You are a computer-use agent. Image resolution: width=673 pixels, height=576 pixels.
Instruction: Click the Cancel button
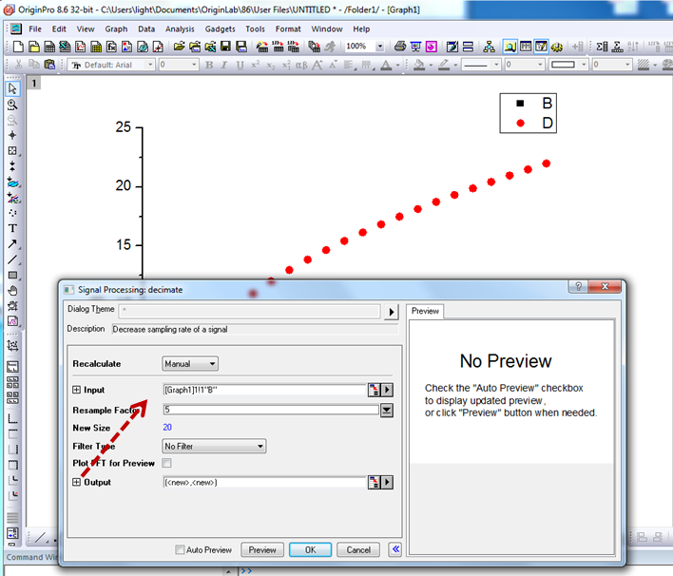tap(357, 549)
